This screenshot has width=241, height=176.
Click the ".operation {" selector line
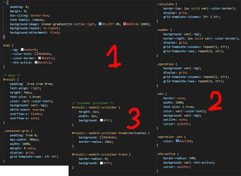click(167, 64)
